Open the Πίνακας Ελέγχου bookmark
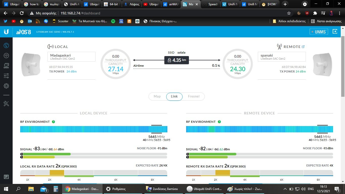Viewport: 345px width, 194px height. (160, 21)
